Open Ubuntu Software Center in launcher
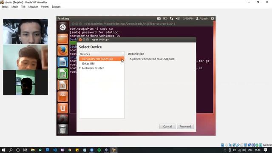The height and width of the screenshot is (153, 272). (x=62, y=96)
